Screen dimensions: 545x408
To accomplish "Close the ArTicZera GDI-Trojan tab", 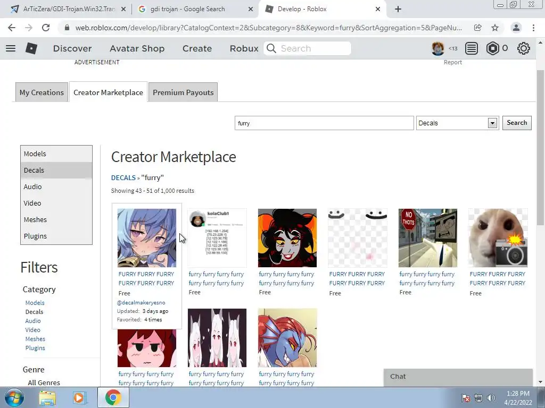I will [x=123, y=10].
